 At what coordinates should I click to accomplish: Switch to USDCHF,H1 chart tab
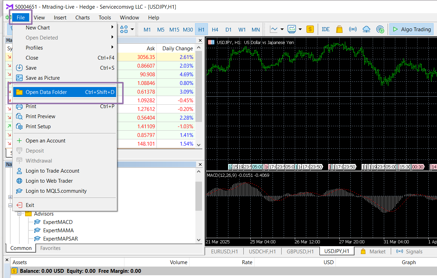tap(262, 251)
